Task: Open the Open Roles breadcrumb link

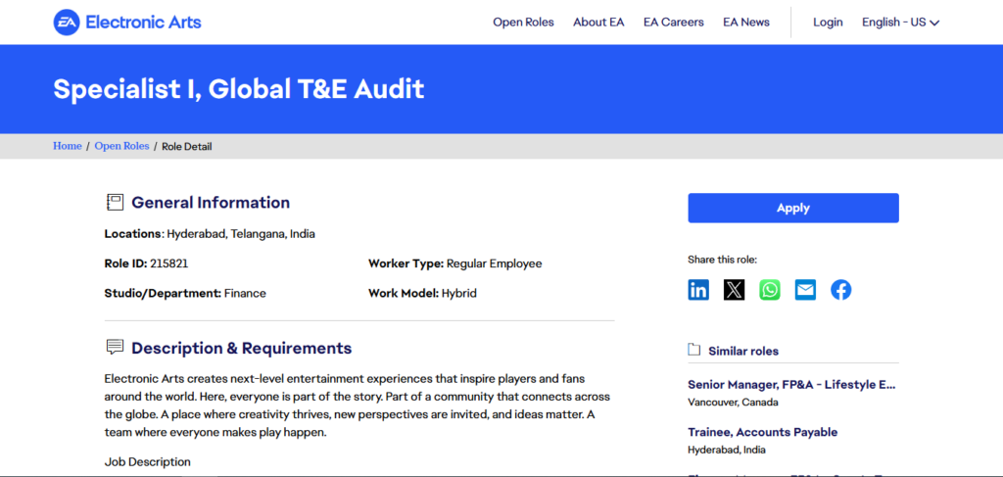Action: tap(121, 146)
